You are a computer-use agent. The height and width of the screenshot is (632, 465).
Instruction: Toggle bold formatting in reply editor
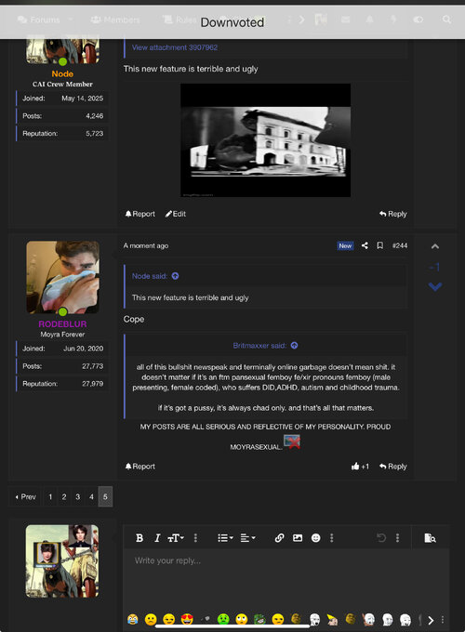[x=139, y=538]
